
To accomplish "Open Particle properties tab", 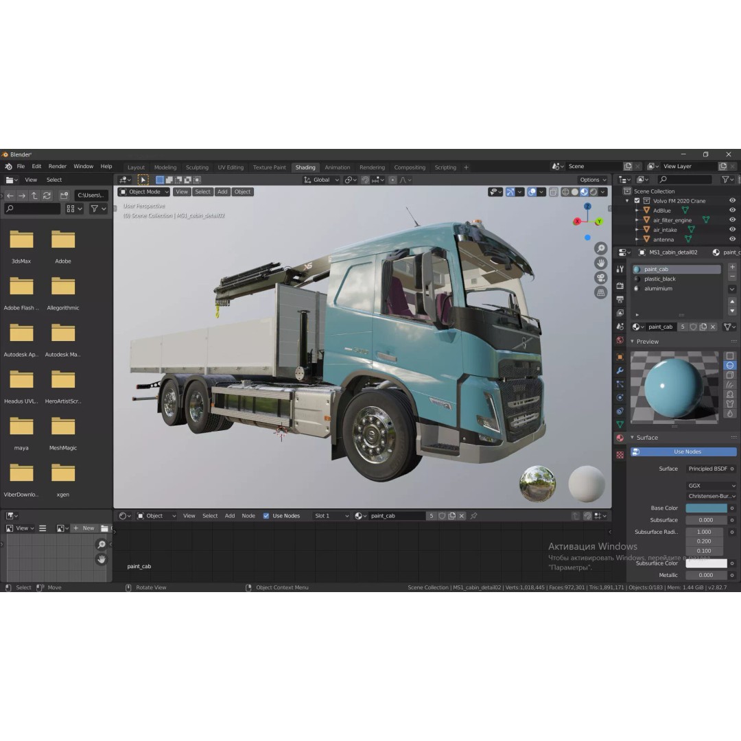I will point(620,384).
